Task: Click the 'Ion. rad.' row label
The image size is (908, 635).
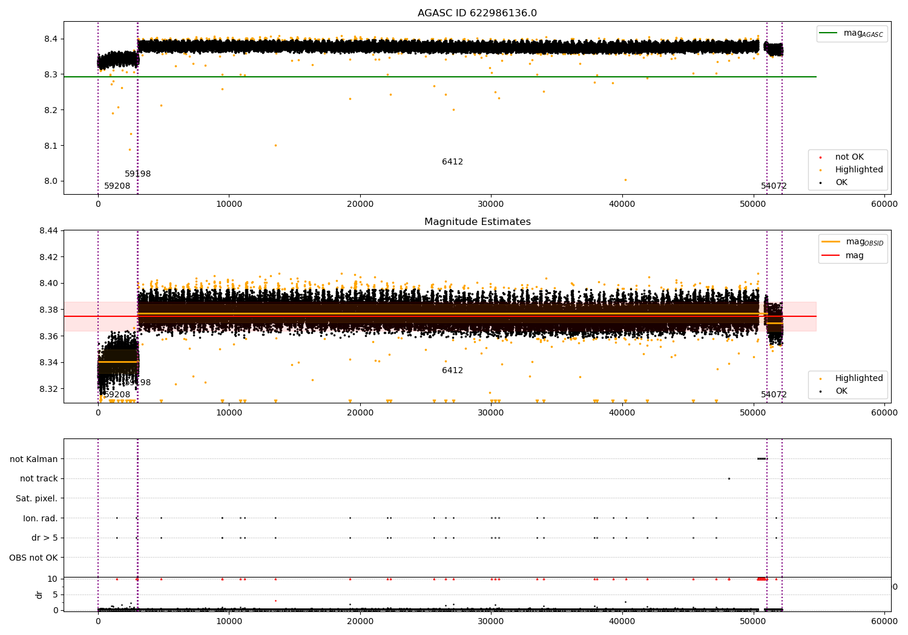Action: tap(41, 518)
